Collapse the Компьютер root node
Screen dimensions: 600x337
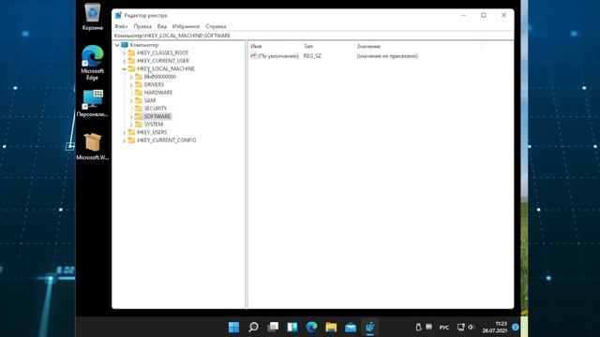pos(117,45)
